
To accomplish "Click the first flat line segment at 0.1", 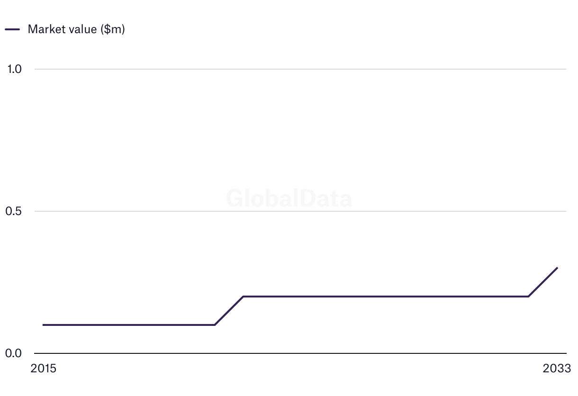I will [128, 325].
